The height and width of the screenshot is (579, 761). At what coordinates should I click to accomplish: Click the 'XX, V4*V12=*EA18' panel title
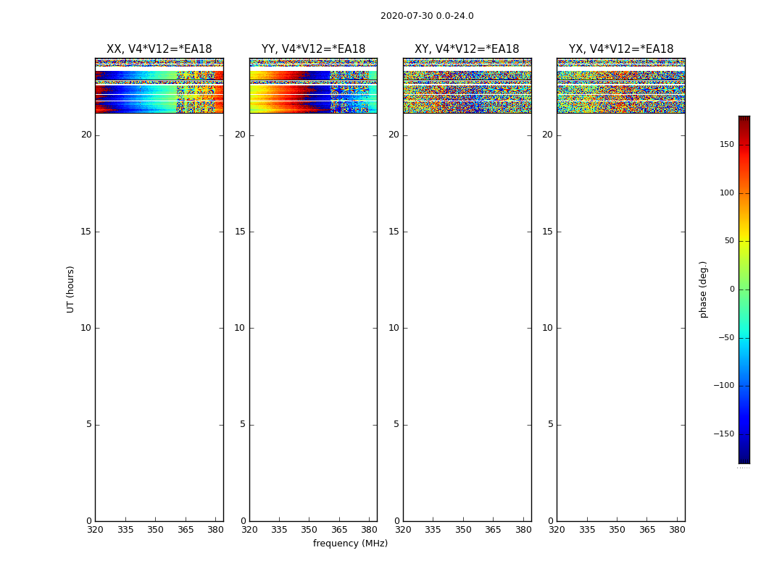pos(159,49)
